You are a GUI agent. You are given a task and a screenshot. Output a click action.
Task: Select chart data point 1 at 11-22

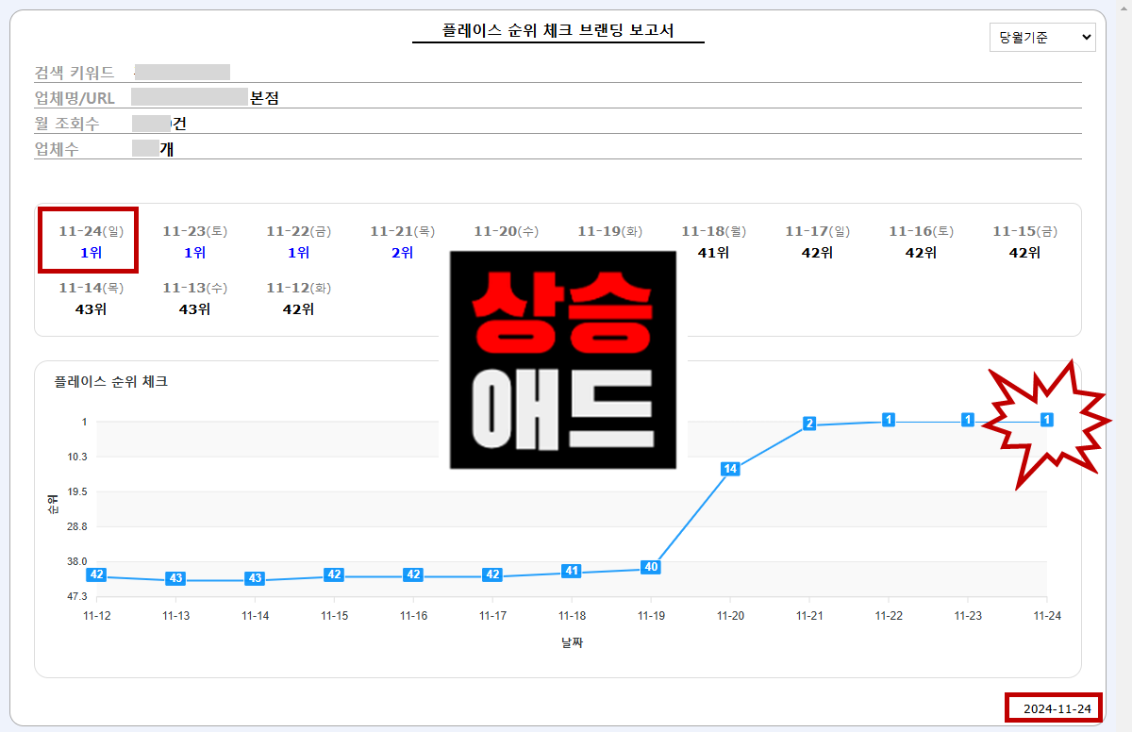(x=889, y=420)
